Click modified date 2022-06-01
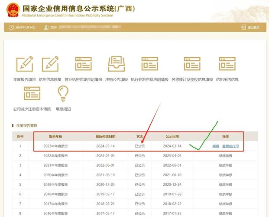This screenshot has height=217, width=269. coord(105,165)
